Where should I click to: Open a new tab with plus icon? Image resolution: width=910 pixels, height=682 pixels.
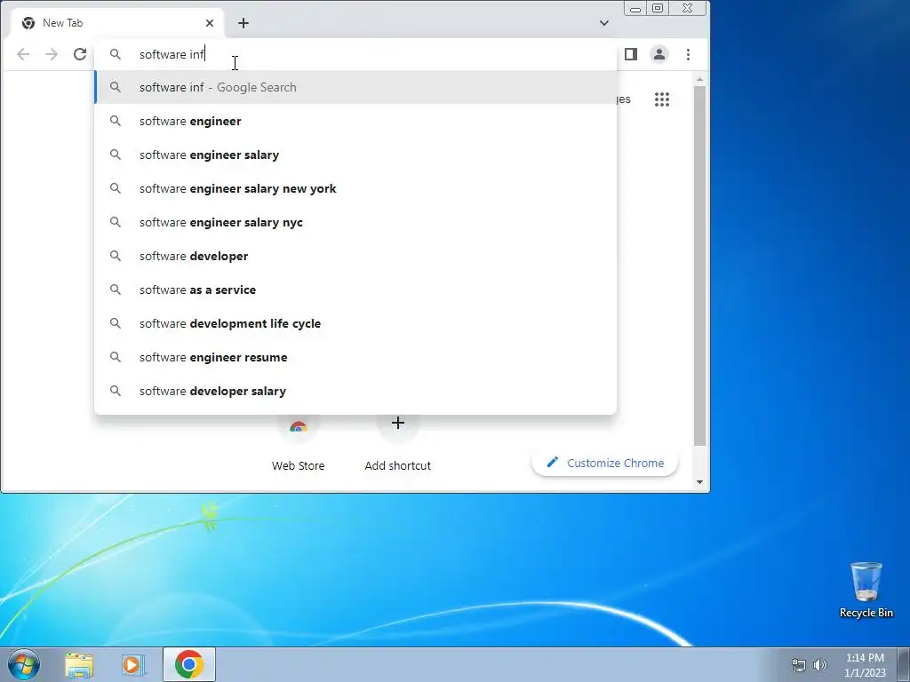[x=243, y=23]
